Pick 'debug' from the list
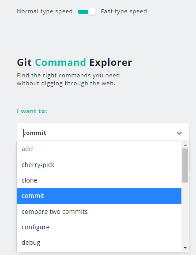196x255 pixels. pos(99,243)
